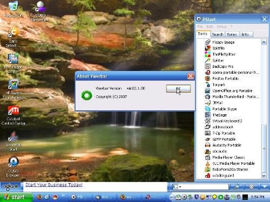Click the BadCopy Pro icon
Image resolution: width=270 pixels, height=202 pixels.
point(207,66)
